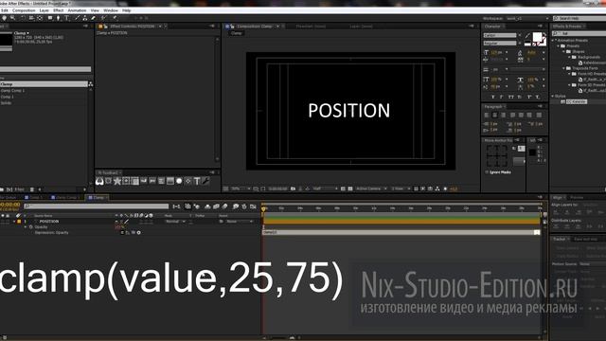Open Window menu
Screen dimensions: 606x341
pyautogui.click(x=111, y=10)
